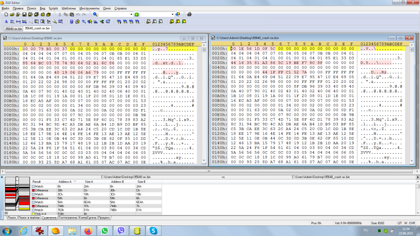Click the magnifier Find icon
Image resolution: width=420 pixels, height=236 pixels.
pos(95,15)
